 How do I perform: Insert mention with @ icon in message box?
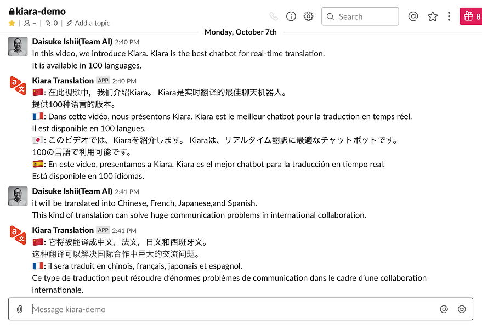click(444, 309)
